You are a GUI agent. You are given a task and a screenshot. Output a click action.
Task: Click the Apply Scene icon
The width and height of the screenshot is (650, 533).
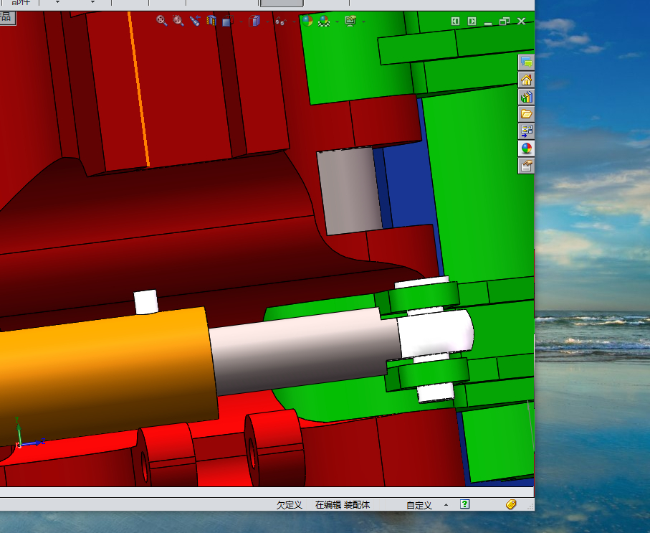tap(324, 21)
